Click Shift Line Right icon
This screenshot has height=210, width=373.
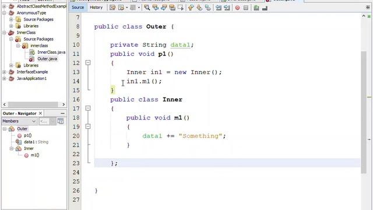[x=227, y=8]
